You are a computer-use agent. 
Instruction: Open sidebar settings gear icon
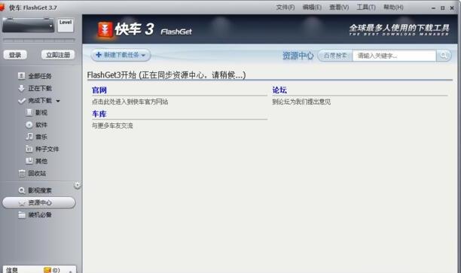78,185
